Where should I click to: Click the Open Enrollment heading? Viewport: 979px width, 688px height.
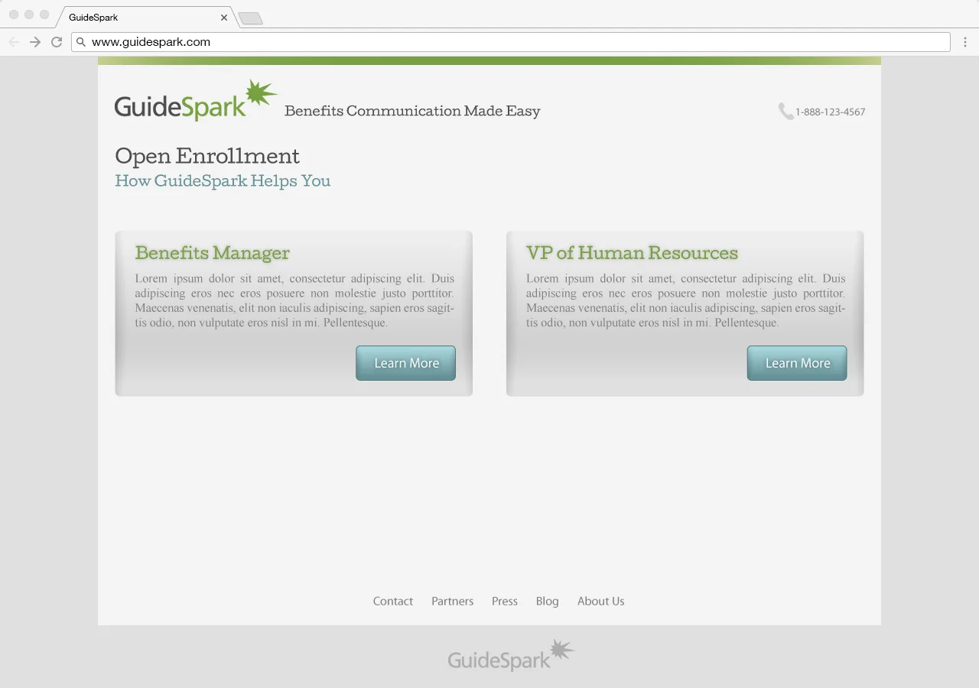[207, 157]
